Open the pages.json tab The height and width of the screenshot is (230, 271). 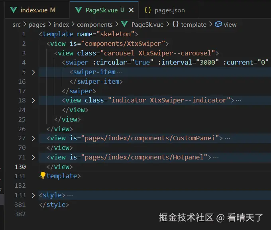tap(169, 10)
